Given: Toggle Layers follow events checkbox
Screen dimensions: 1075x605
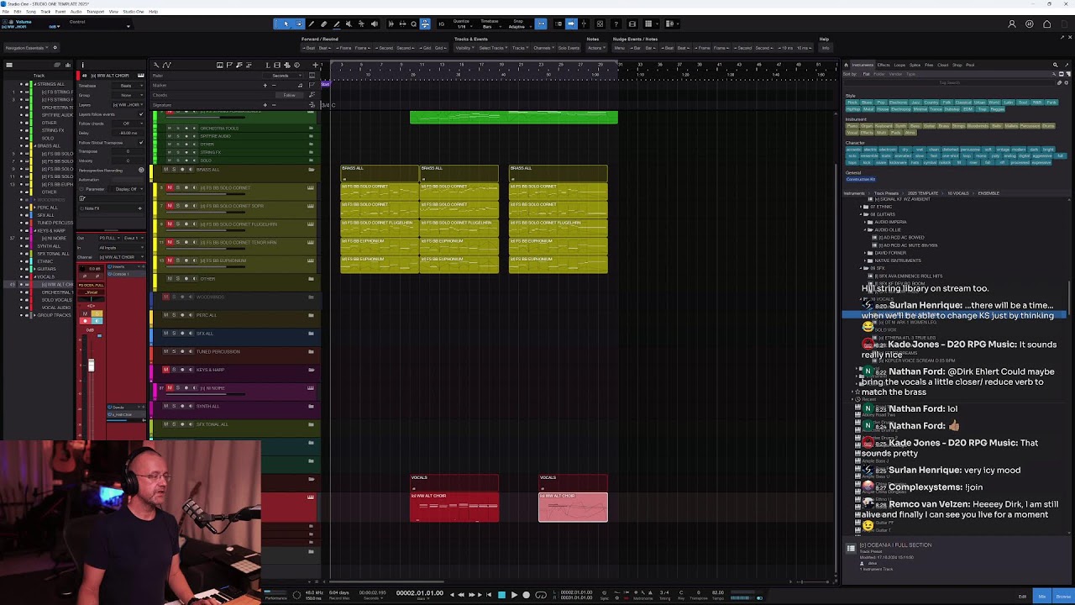Looking at the screenshot, I should pyautogui.click(x=140, y=114).
